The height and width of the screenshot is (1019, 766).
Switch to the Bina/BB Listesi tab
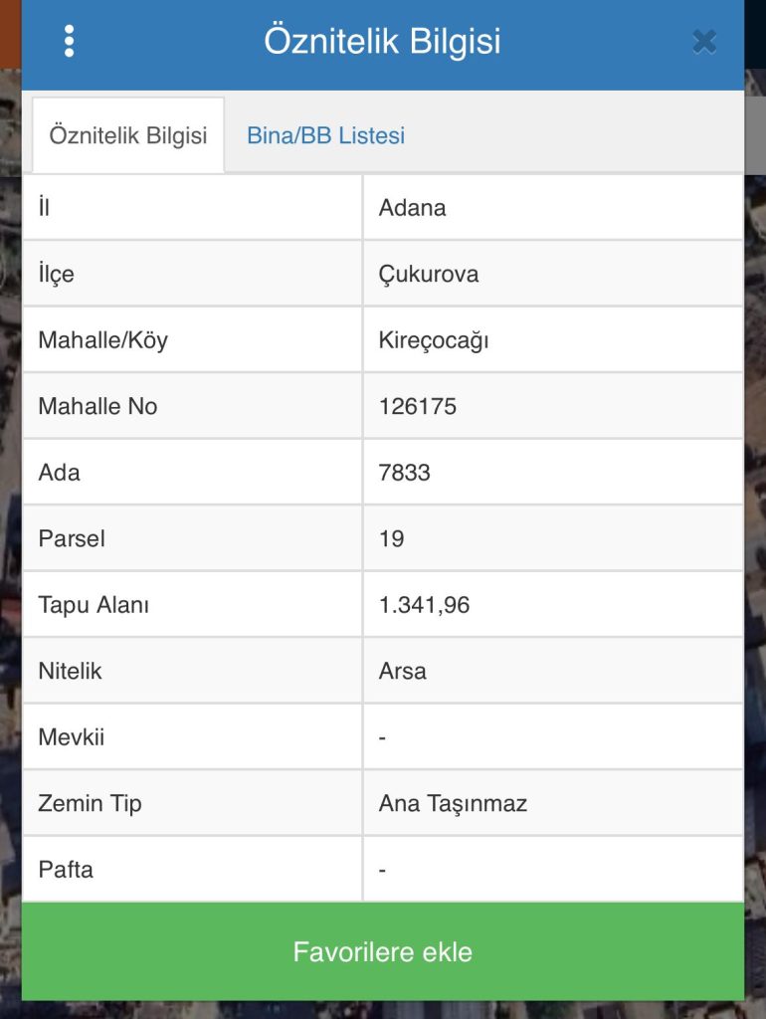coord(325,135)
